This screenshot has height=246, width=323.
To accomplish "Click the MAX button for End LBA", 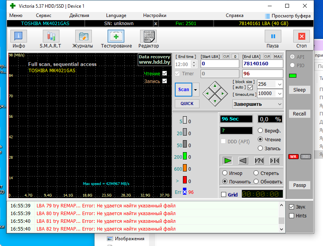I will [278, 56].
